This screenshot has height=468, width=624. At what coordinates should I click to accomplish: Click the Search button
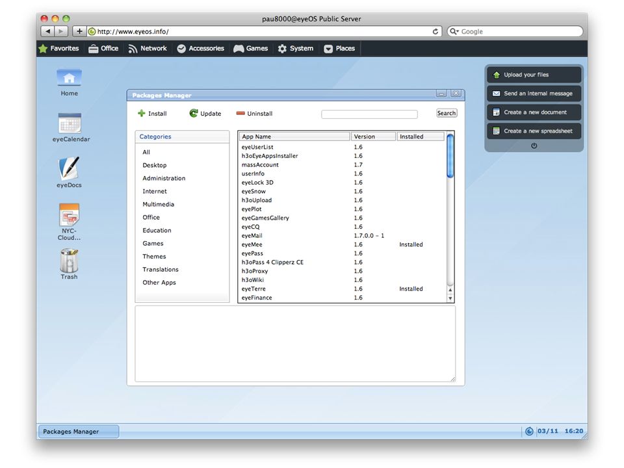pyautogui.click(x=447, y=113)
